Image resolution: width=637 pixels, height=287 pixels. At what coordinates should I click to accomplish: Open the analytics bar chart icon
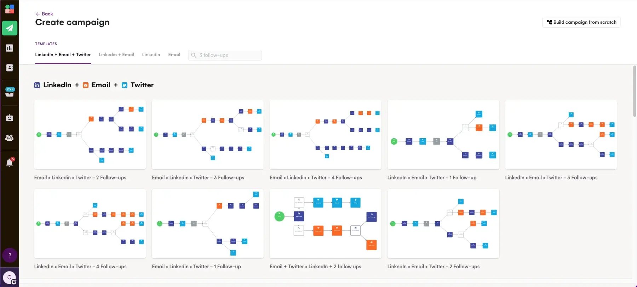coord(10,48)
